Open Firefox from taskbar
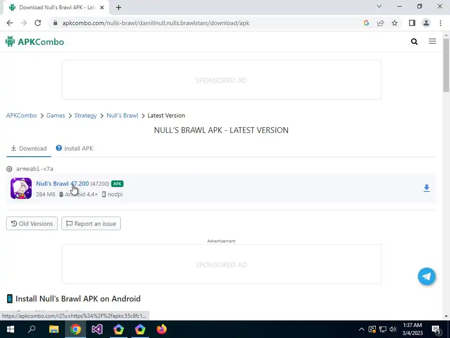The width and height of the screenshot is (450, 338). pyautogui.click(x=162, y=329)
